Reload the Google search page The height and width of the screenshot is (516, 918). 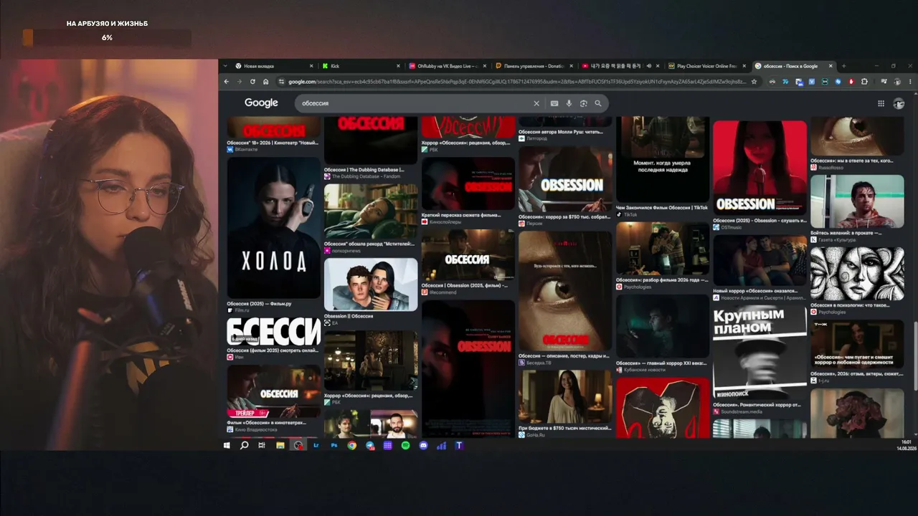[x=252, y=82]
